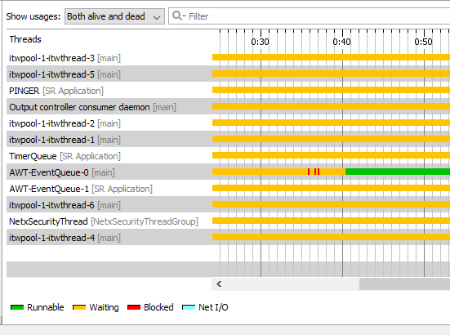This screenshot has width=450, height=335.
Task: Click the 0:30 timeline marker
Action: pos(260,42)
